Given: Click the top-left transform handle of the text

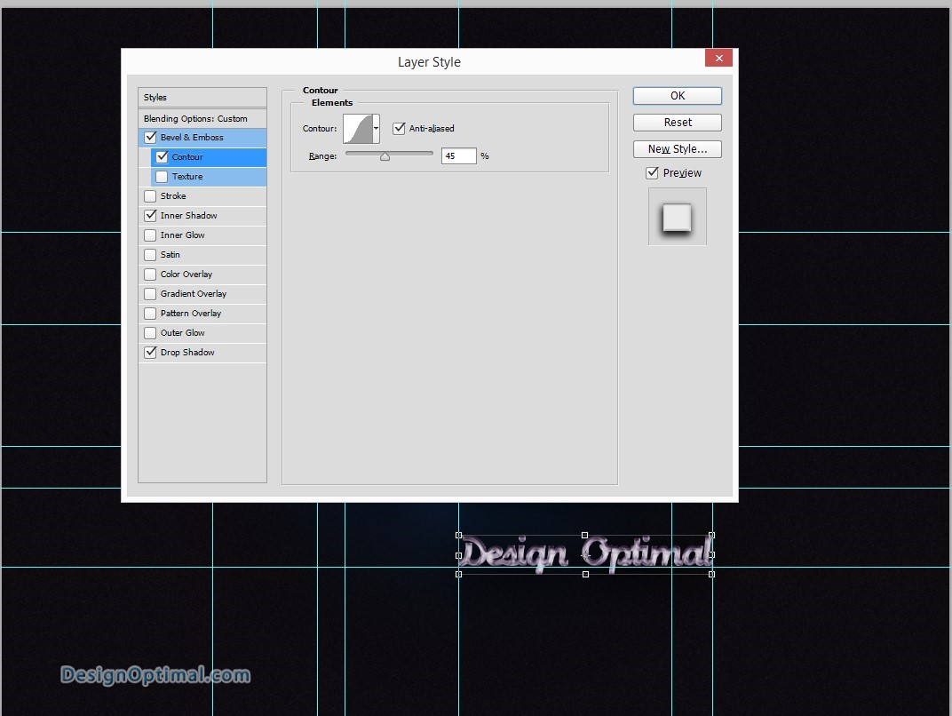Looking at the screenshot, I should [x=459, y=536].
